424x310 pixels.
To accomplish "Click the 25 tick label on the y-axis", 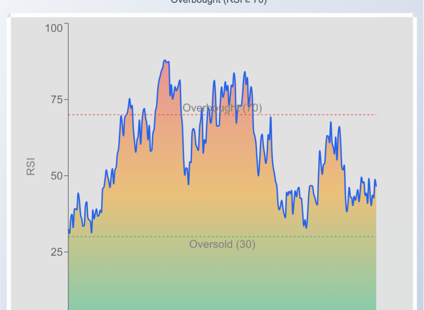I will 56,252.
